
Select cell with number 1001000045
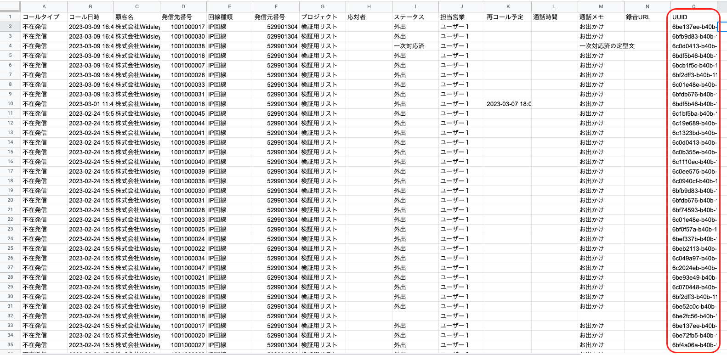pos(184,114)
